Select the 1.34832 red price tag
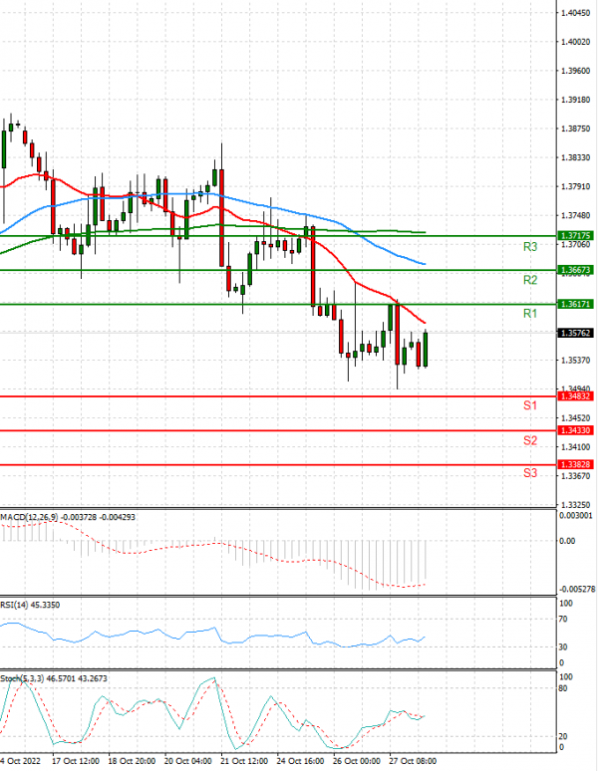598x771 pixels. [575, 396]
